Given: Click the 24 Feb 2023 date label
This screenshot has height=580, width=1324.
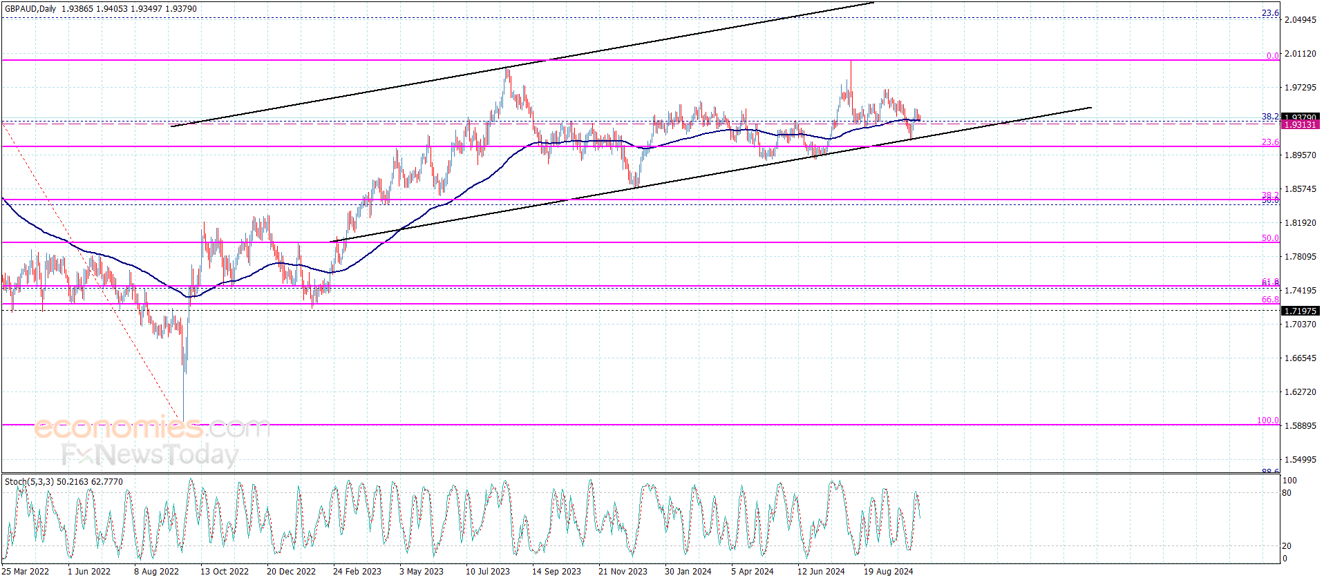Looking at the screenshot, I should coord(357,571).
